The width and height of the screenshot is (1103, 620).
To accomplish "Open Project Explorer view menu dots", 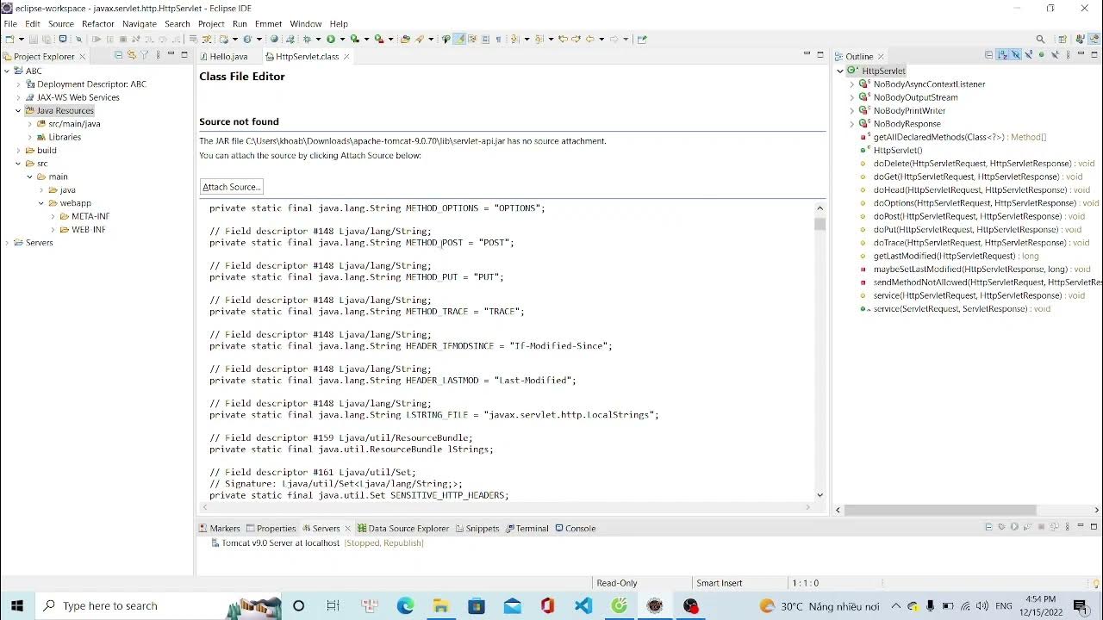I will [158, 54].
